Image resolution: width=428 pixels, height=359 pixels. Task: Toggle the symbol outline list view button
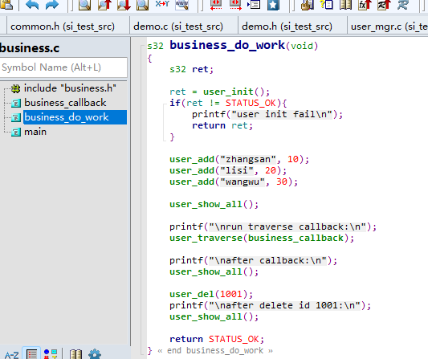(x=31, y=354)
